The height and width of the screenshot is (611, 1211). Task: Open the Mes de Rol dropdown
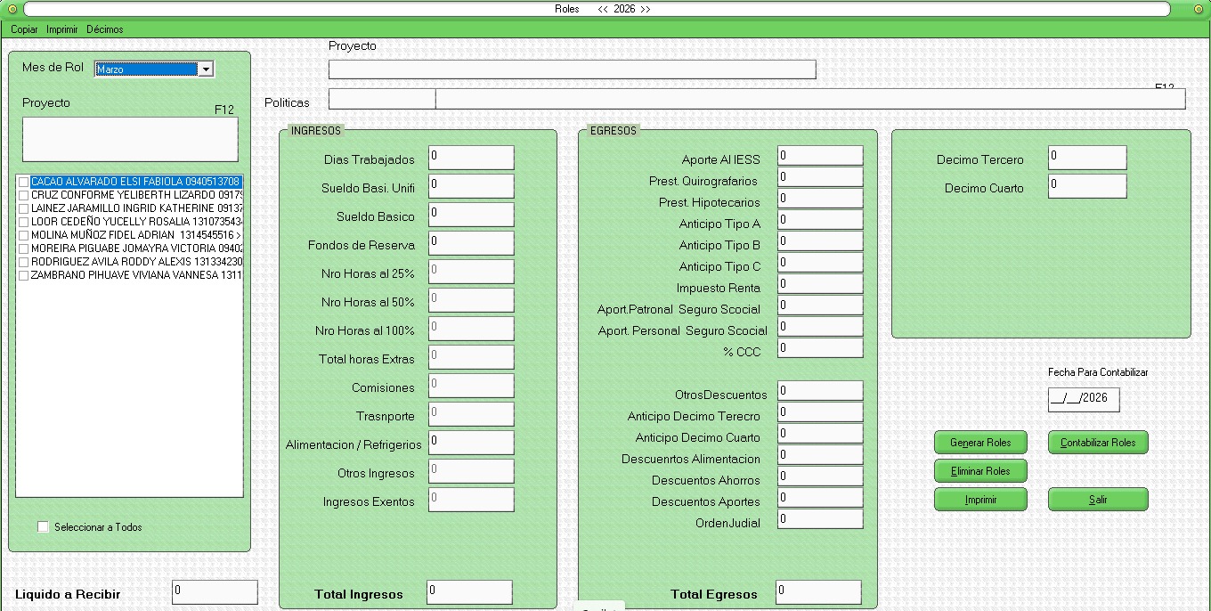(x=206, y=69)
